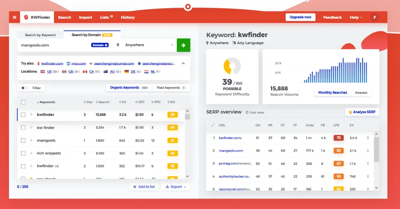This screenshot has width=400, height=209.
Task: Click the location pin icon beside Anywhere
Action: [x=118, y=45]
